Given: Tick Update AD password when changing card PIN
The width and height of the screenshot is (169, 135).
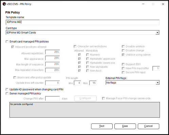Looking at the screenshot, I should pyautogui.click(x=7, y=89).
